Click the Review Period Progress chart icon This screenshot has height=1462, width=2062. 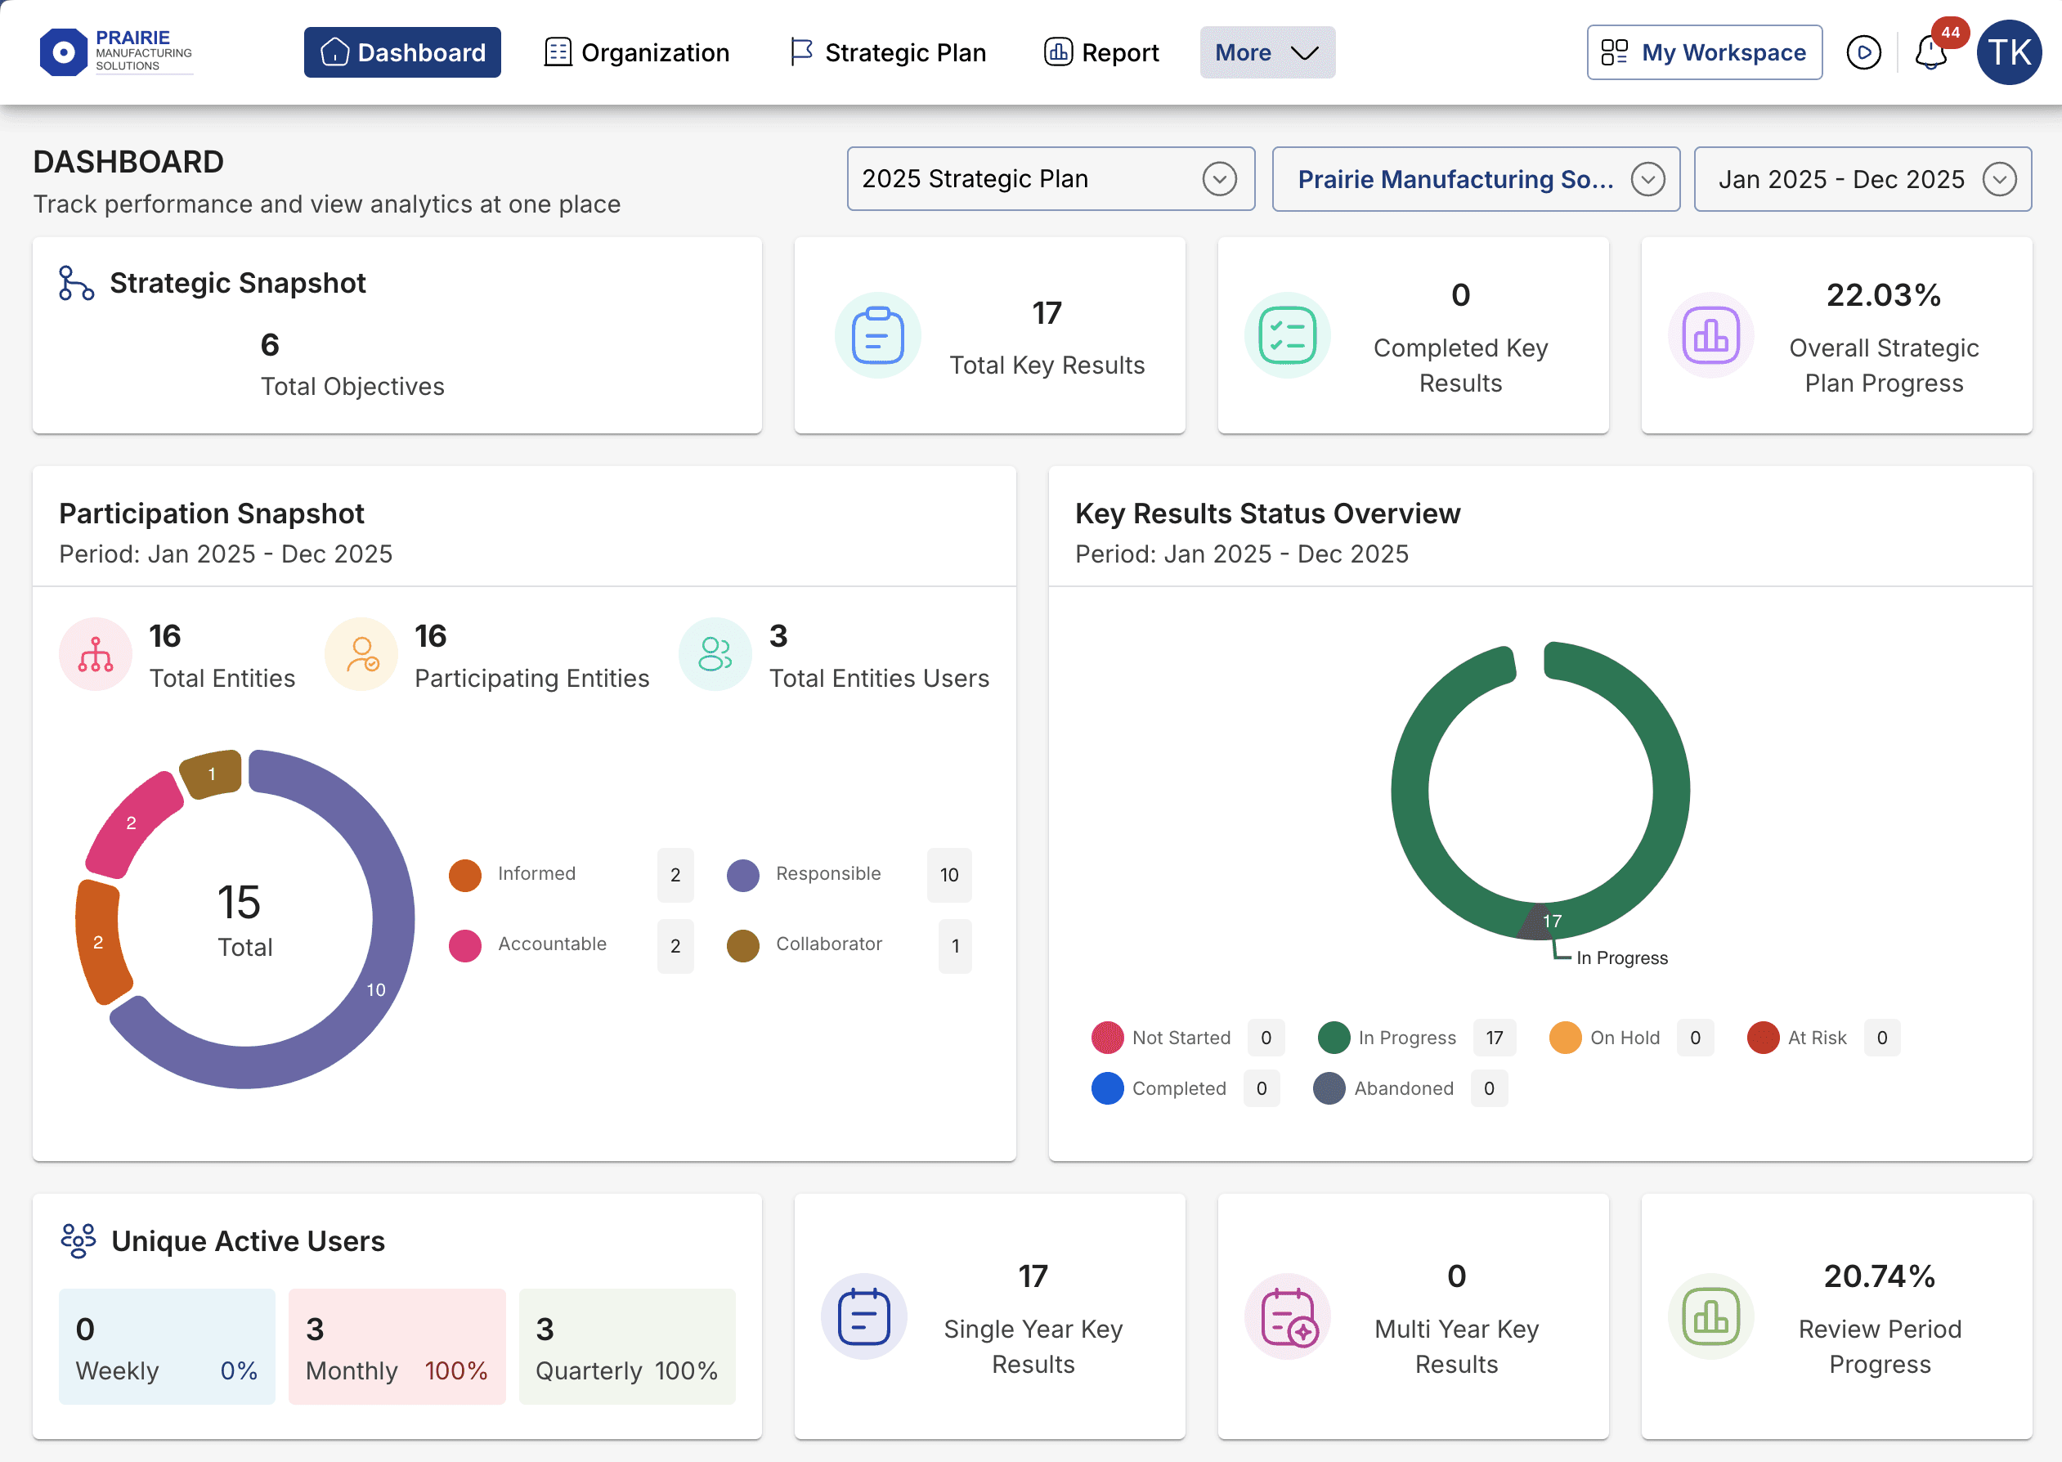(x=1710, y=1317)
